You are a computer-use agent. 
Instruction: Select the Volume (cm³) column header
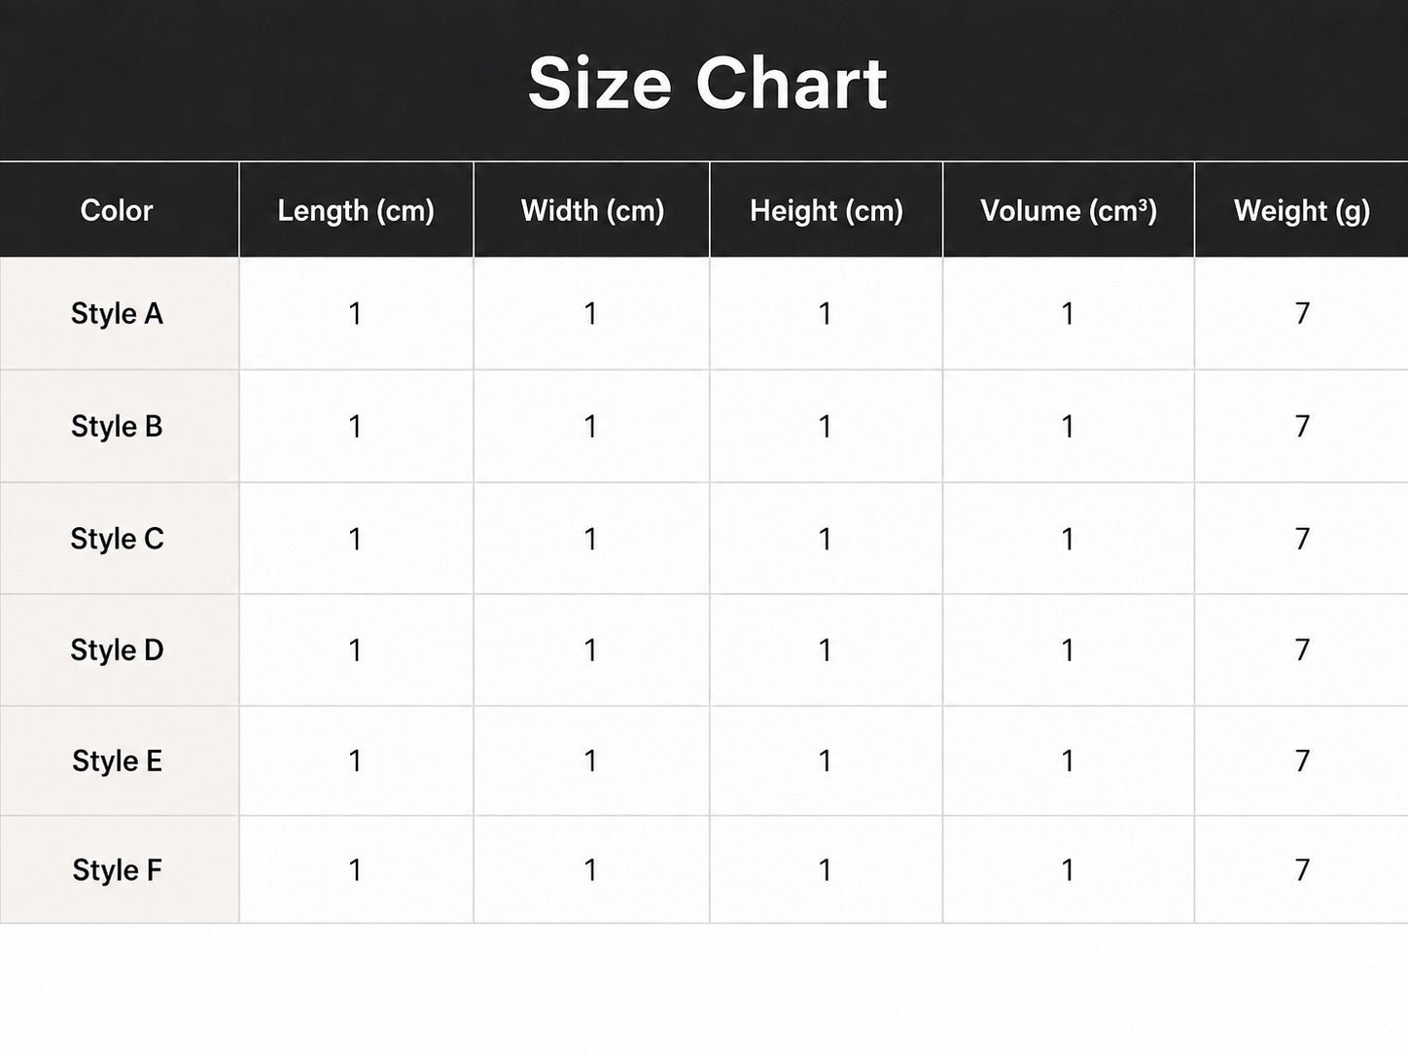coord(1069,211)
